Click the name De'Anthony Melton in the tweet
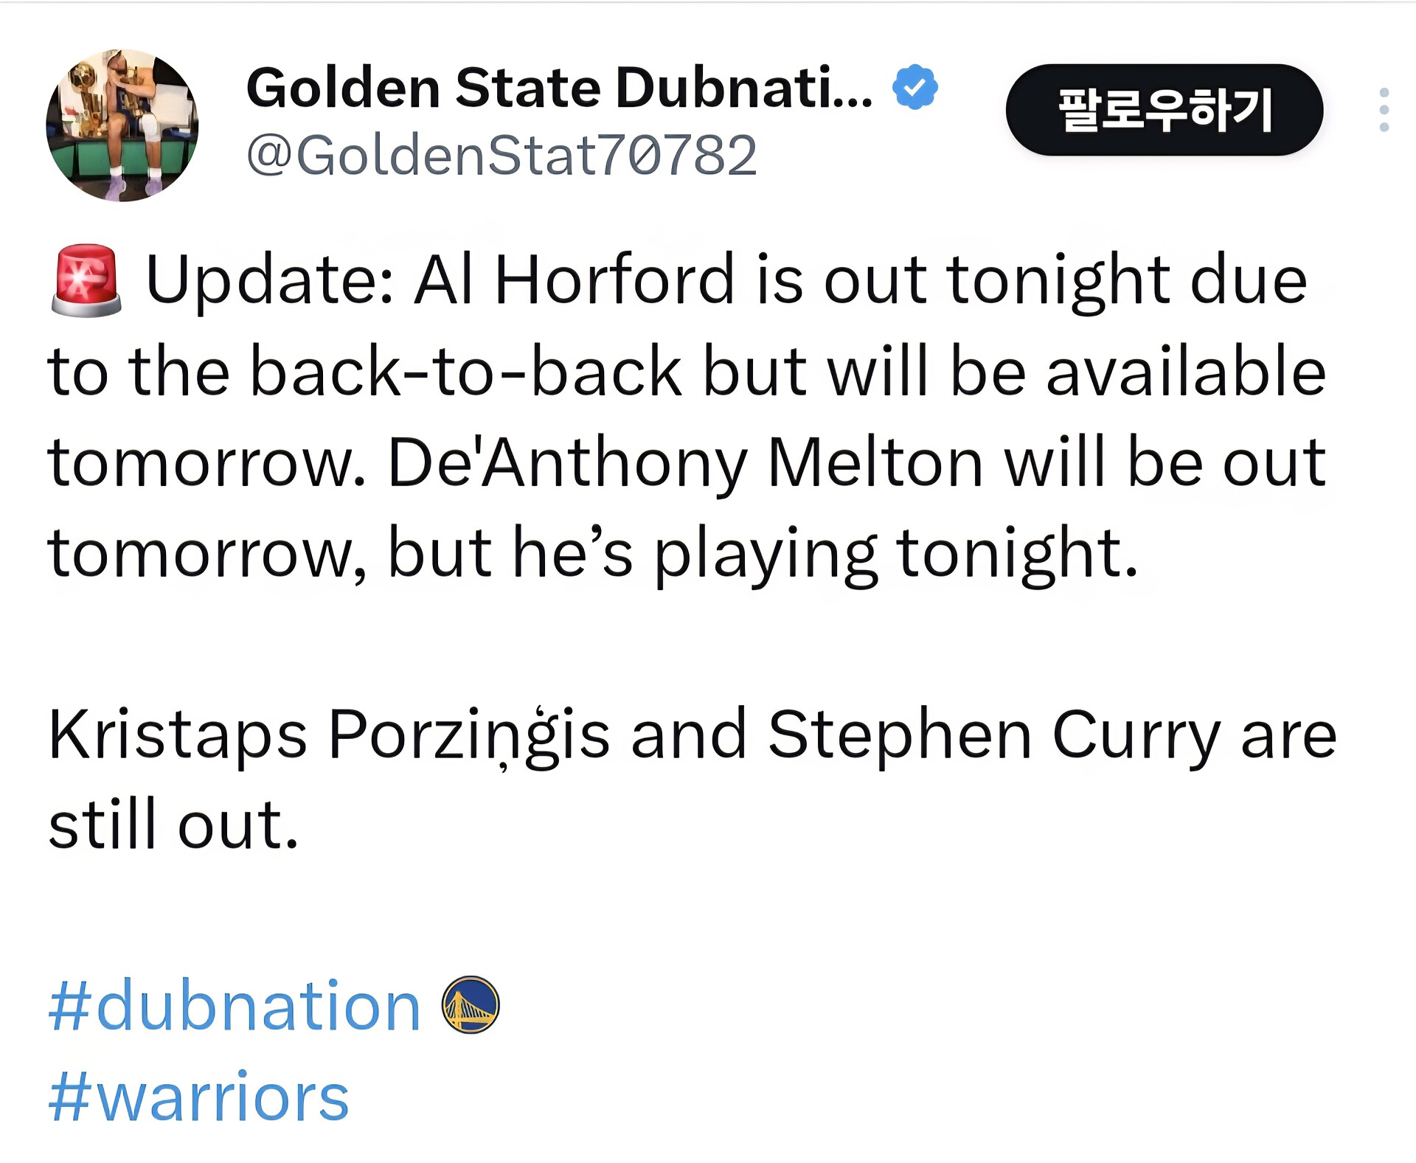 (685, 463)
